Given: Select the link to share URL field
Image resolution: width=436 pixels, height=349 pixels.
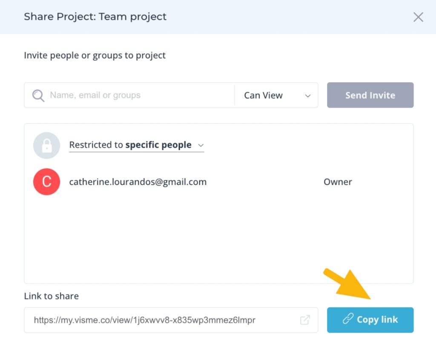Looking at the screenshot, I should 170,320.
